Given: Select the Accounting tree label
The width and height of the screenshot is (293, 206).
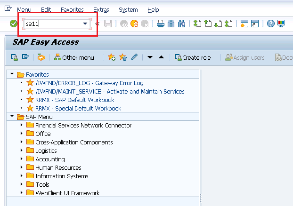Looking at the screenshot, I should click(50, 159).
